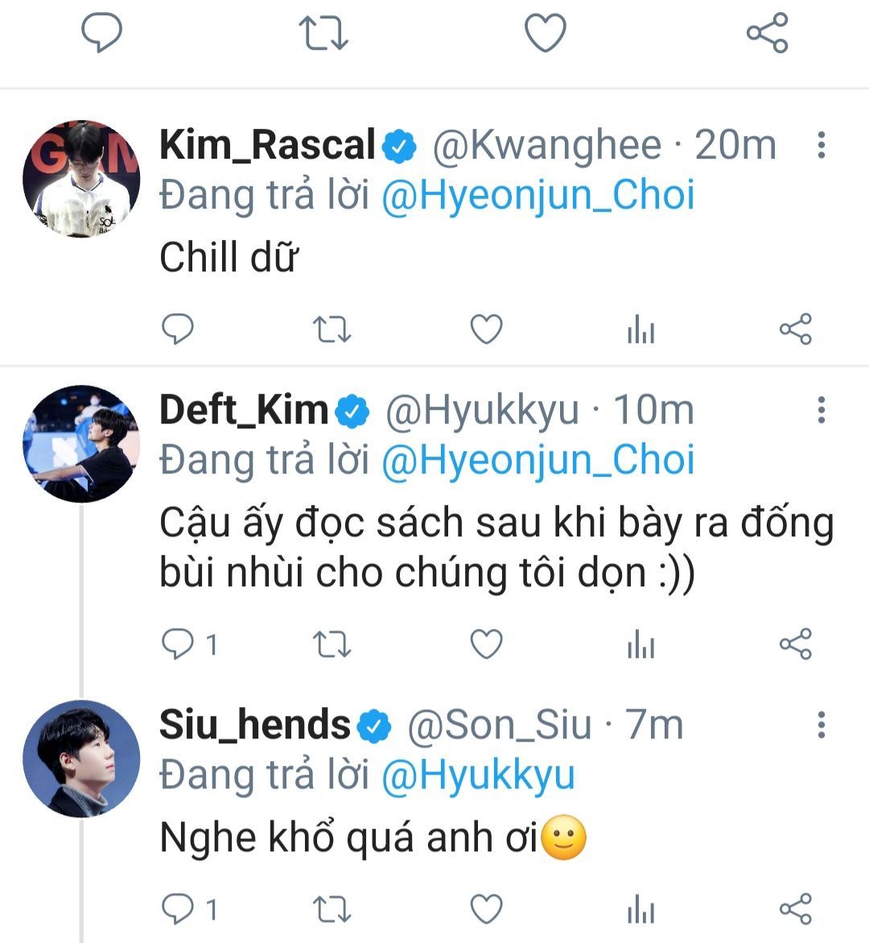Retweet Deft_Kim's reply
This screenshot has height=943, width=869.
point(332,644)
